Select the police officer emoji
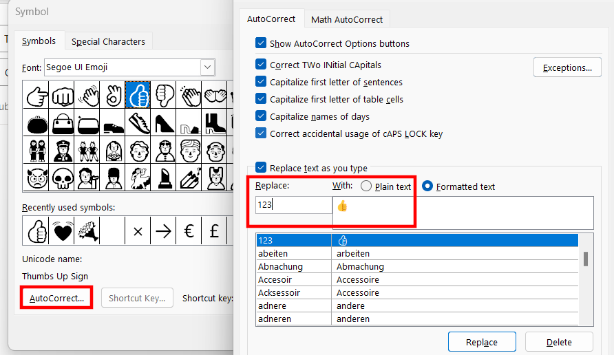Viewport: 614px width, 355px height. pos(62,150)
